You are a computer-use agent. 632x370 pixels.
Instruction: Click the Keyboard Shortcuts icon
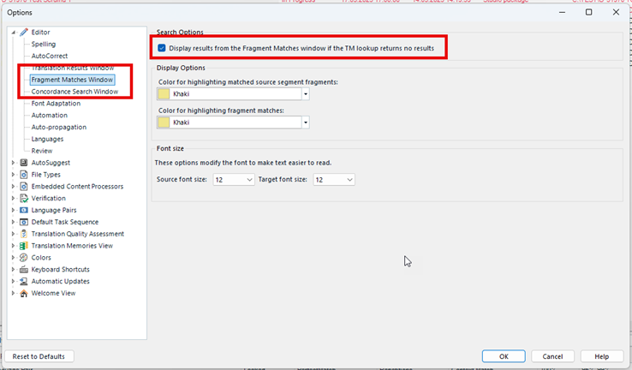coord(24,269)
